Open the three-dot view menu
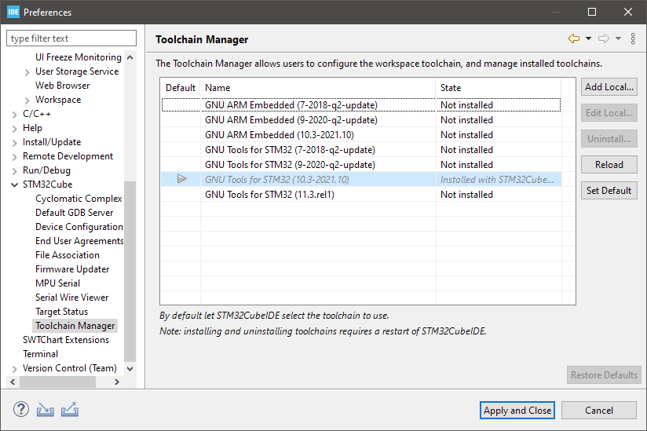The width and height of the screenshot is (647, 431). pos(634,38)
